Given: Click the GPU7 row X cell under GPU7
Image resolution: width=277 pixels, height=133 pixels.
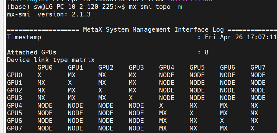Looking at the screenshot, I should pos(253,128).
